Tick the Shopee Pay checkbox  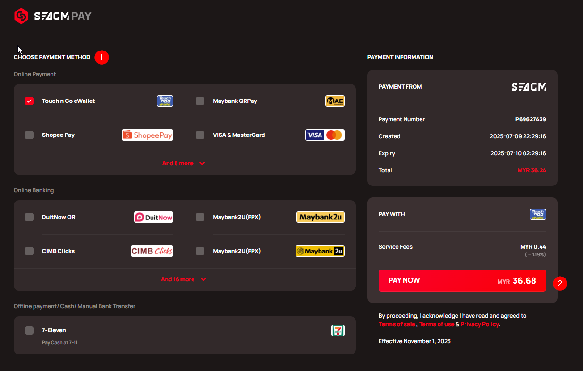(29, 135)
